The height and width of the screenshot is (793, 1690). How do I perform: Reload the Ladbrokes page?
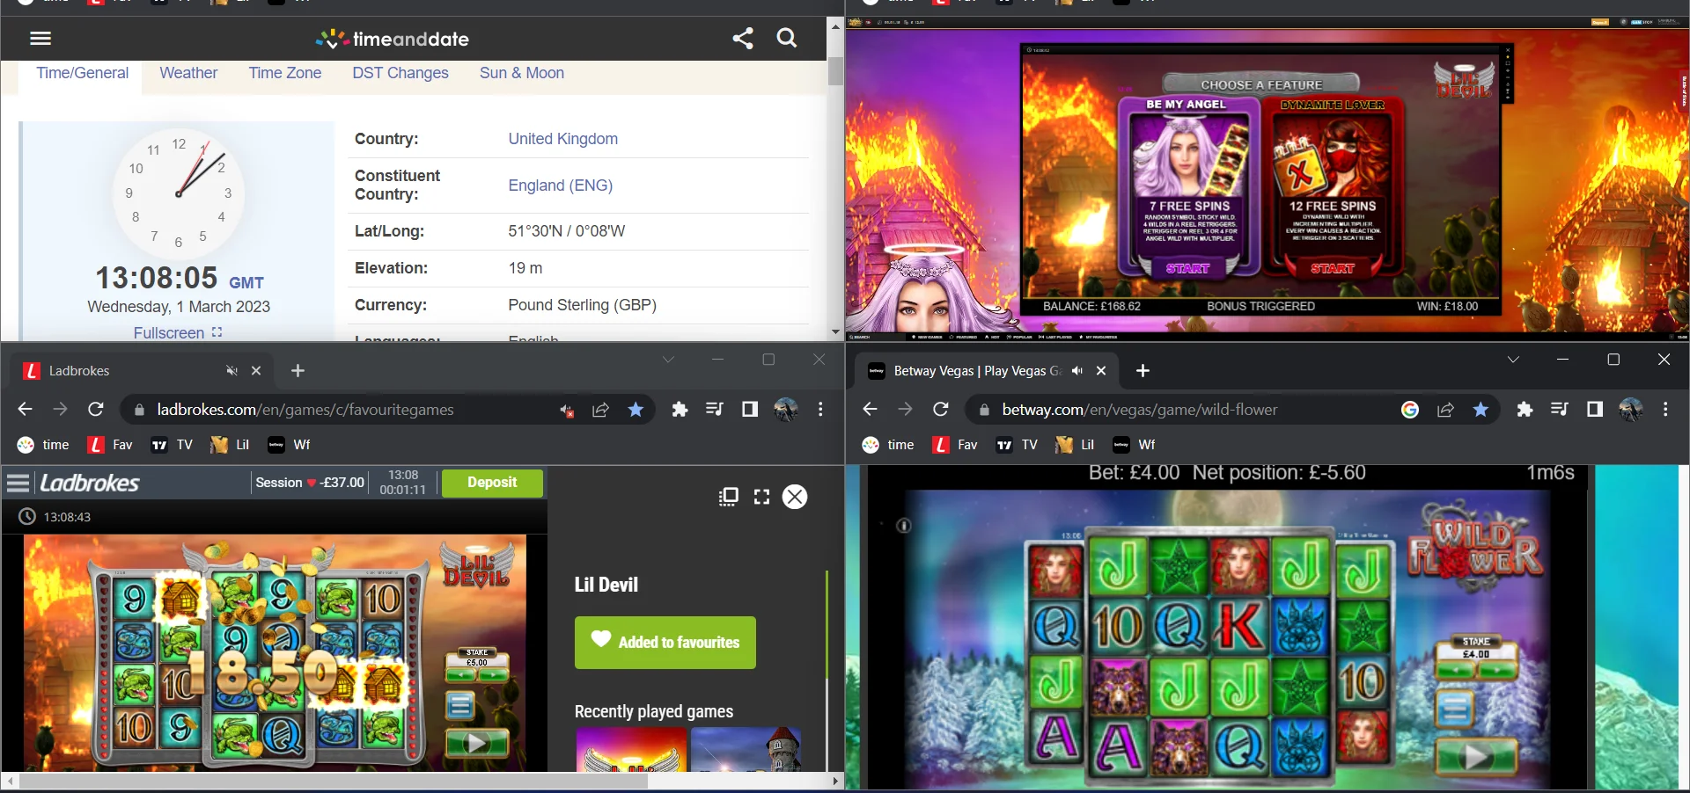pos(95,410)
